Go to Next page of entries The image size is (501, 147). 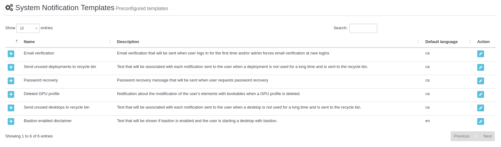click(x=487, y=136)
